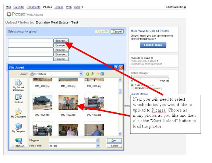The height and width of the screenshot is (163, 212).
Task: Click the Launch Picasa button
Action: click(153, 45)
